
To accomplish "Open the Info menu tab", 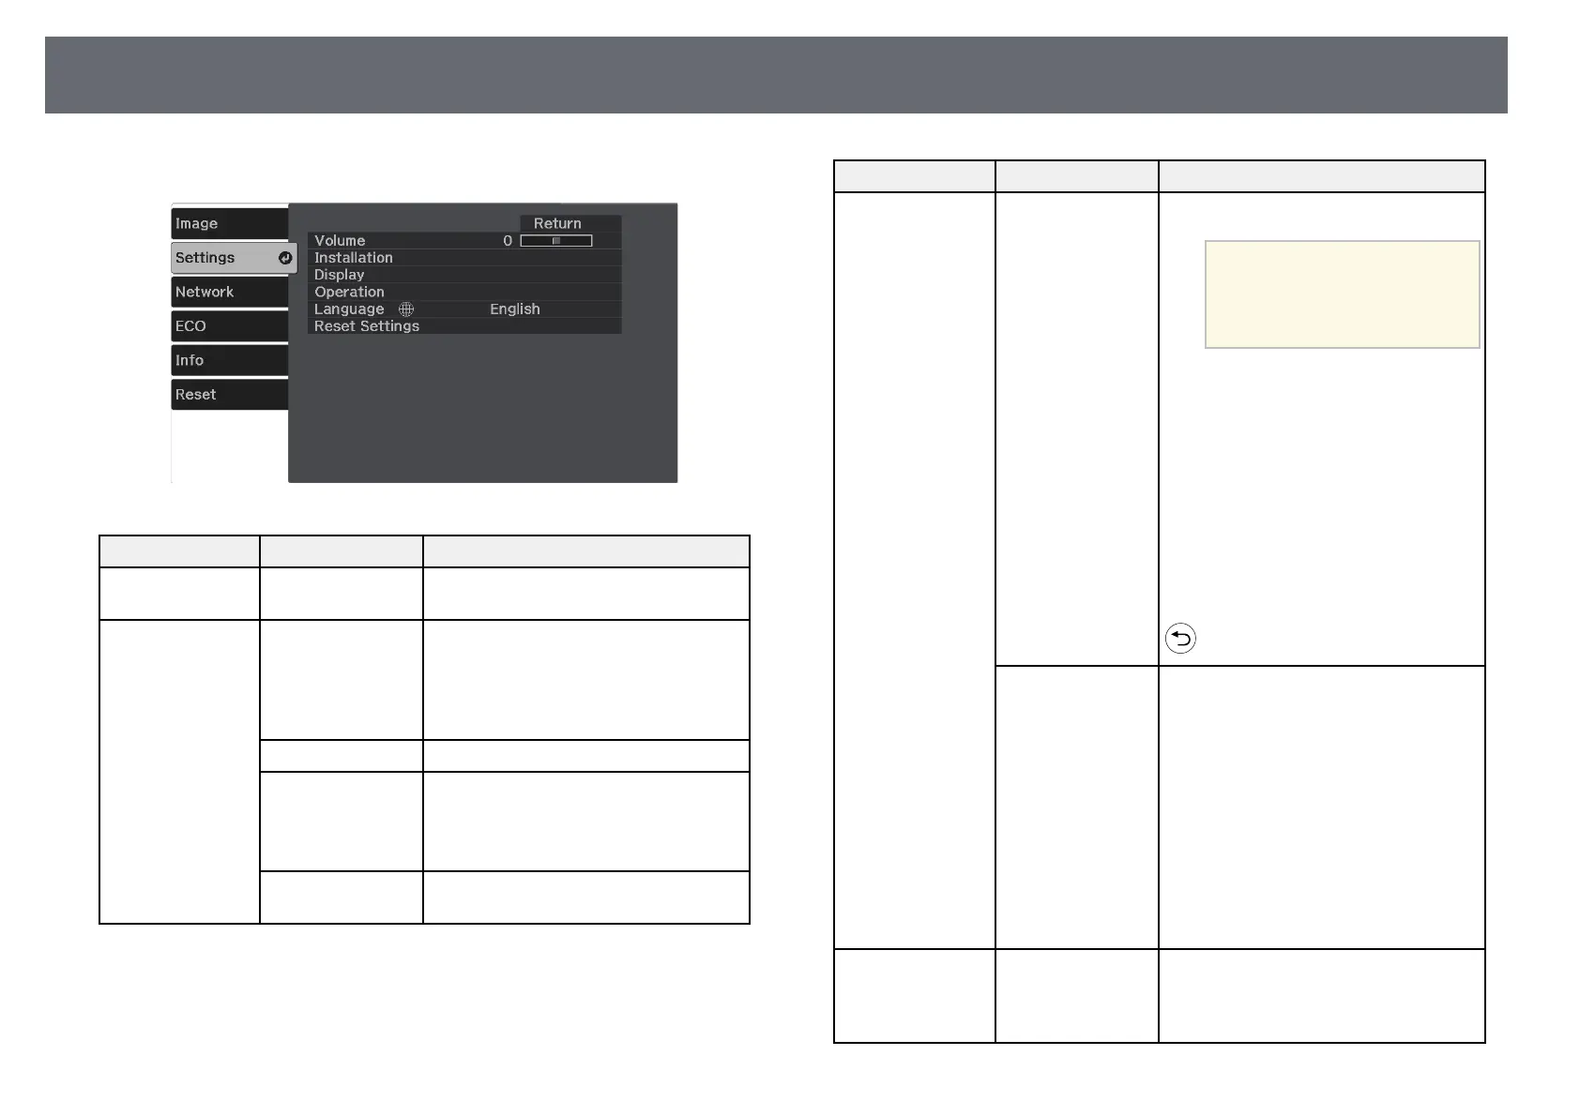I will pyautogui.click(x=229, y=360).
